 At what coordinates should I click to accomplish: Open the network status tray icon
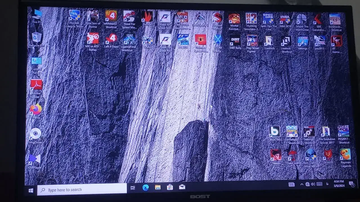[307, 184]
